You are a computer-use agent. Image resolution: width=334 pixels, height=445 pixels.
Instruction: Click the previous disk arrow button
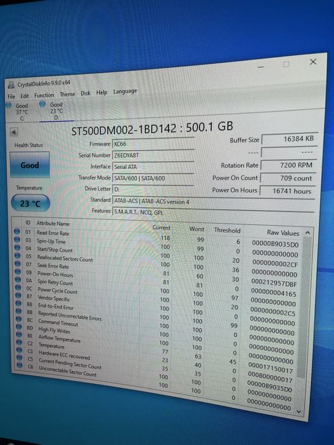13,132
